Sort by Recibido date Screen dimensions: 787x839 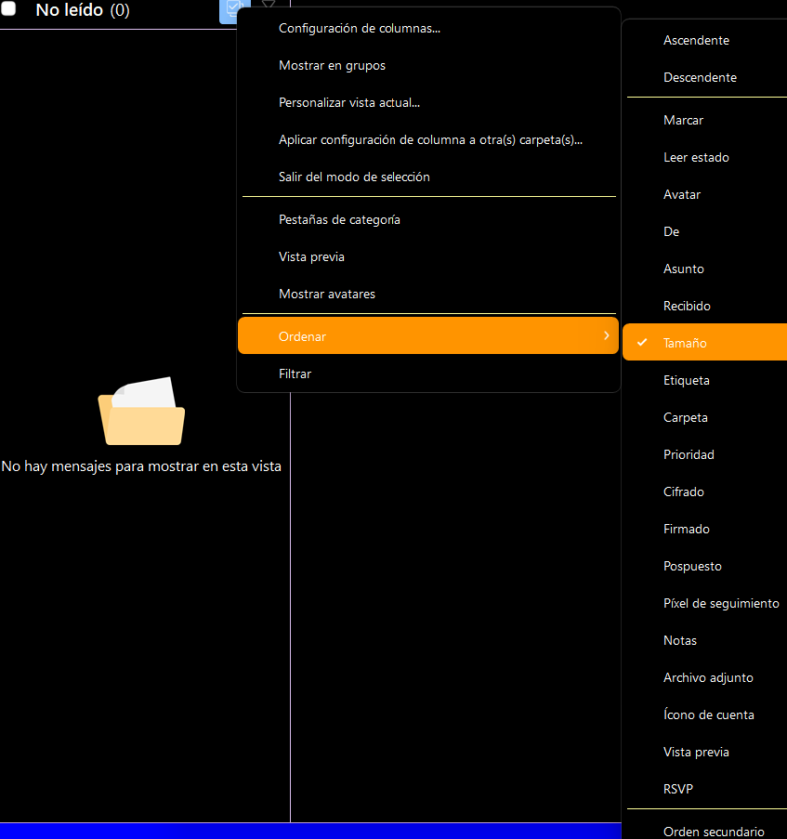(x=687, y=306)
